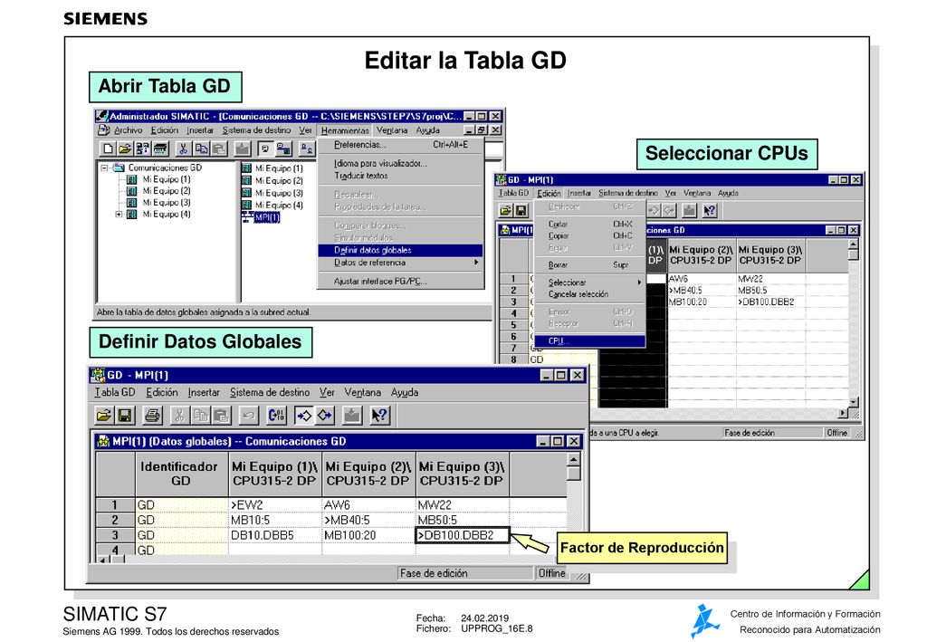
Task: Choose Ajustar interface PG/PC... entry
Action: coord(400,282)
